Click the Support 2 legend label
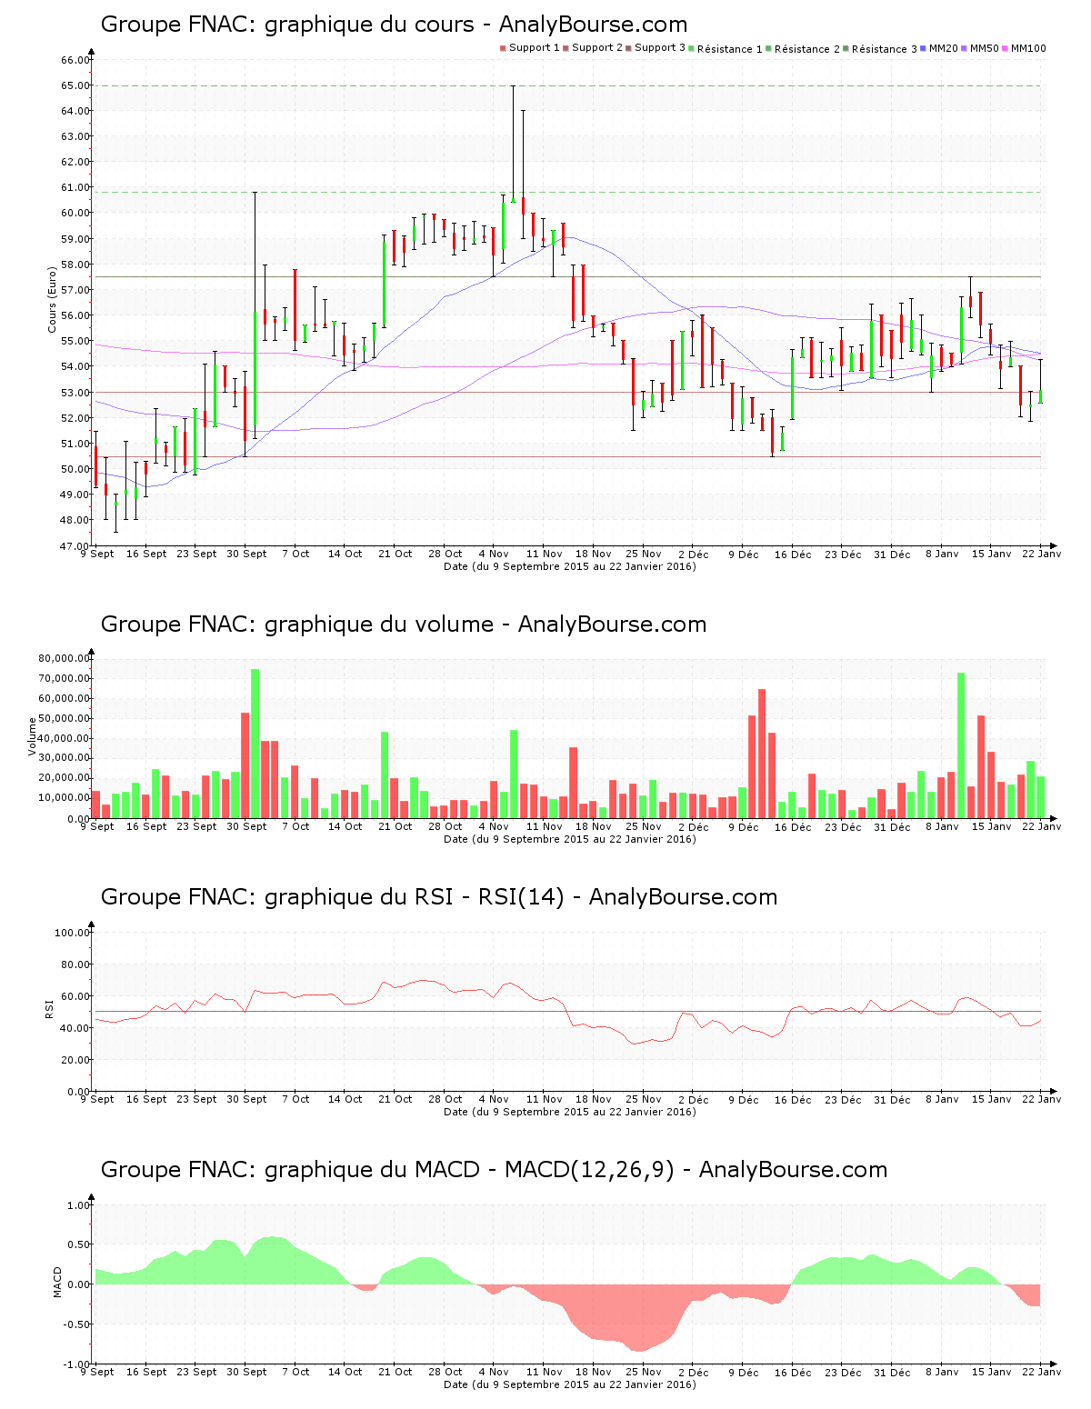The image size is (1091, 1409). point(597,48)
